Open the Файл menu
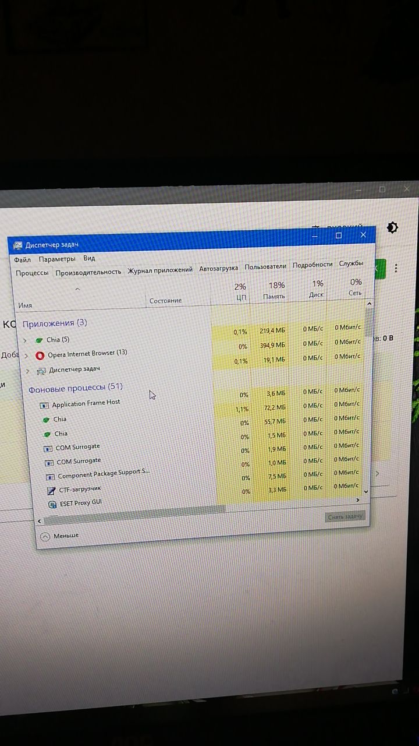 point(23,259)
